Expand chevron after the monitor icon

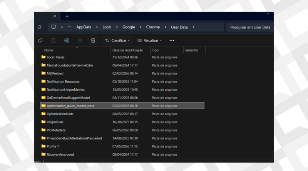click(62, 27)
